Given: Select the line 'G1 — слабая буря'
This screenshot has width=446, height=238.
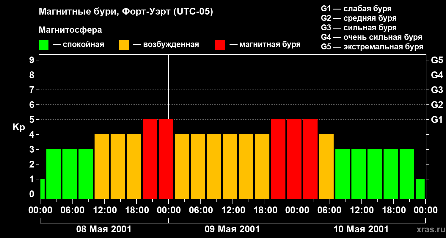Looking at the screenshot, I should [x=356, y=9].
